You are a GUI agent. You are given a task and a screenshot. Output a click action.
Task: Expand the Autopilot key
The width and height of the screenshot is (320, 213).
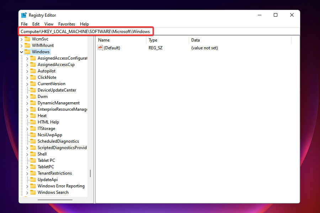coord(27,71)
